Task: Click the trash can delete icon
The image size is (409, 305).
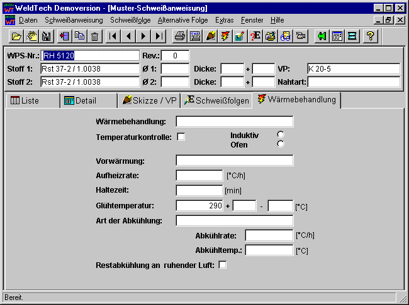Action: (x=95, y=36)
